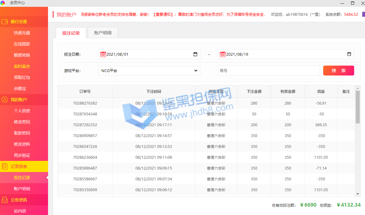Open 快速充值 in the sidebar

pyautogui.click(x=22, y=33)
